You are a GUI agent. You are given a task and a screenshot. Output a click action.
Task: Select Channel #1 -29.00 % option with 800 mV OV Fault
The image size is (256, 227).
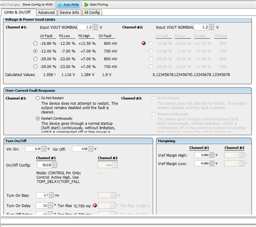(35, 59)
